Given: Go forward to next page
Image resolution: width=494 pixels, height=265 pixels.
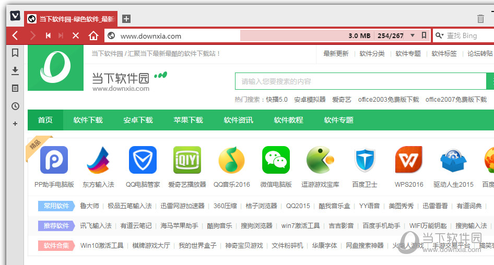Looking at the screenshot, I should click(x=32, y=35).
